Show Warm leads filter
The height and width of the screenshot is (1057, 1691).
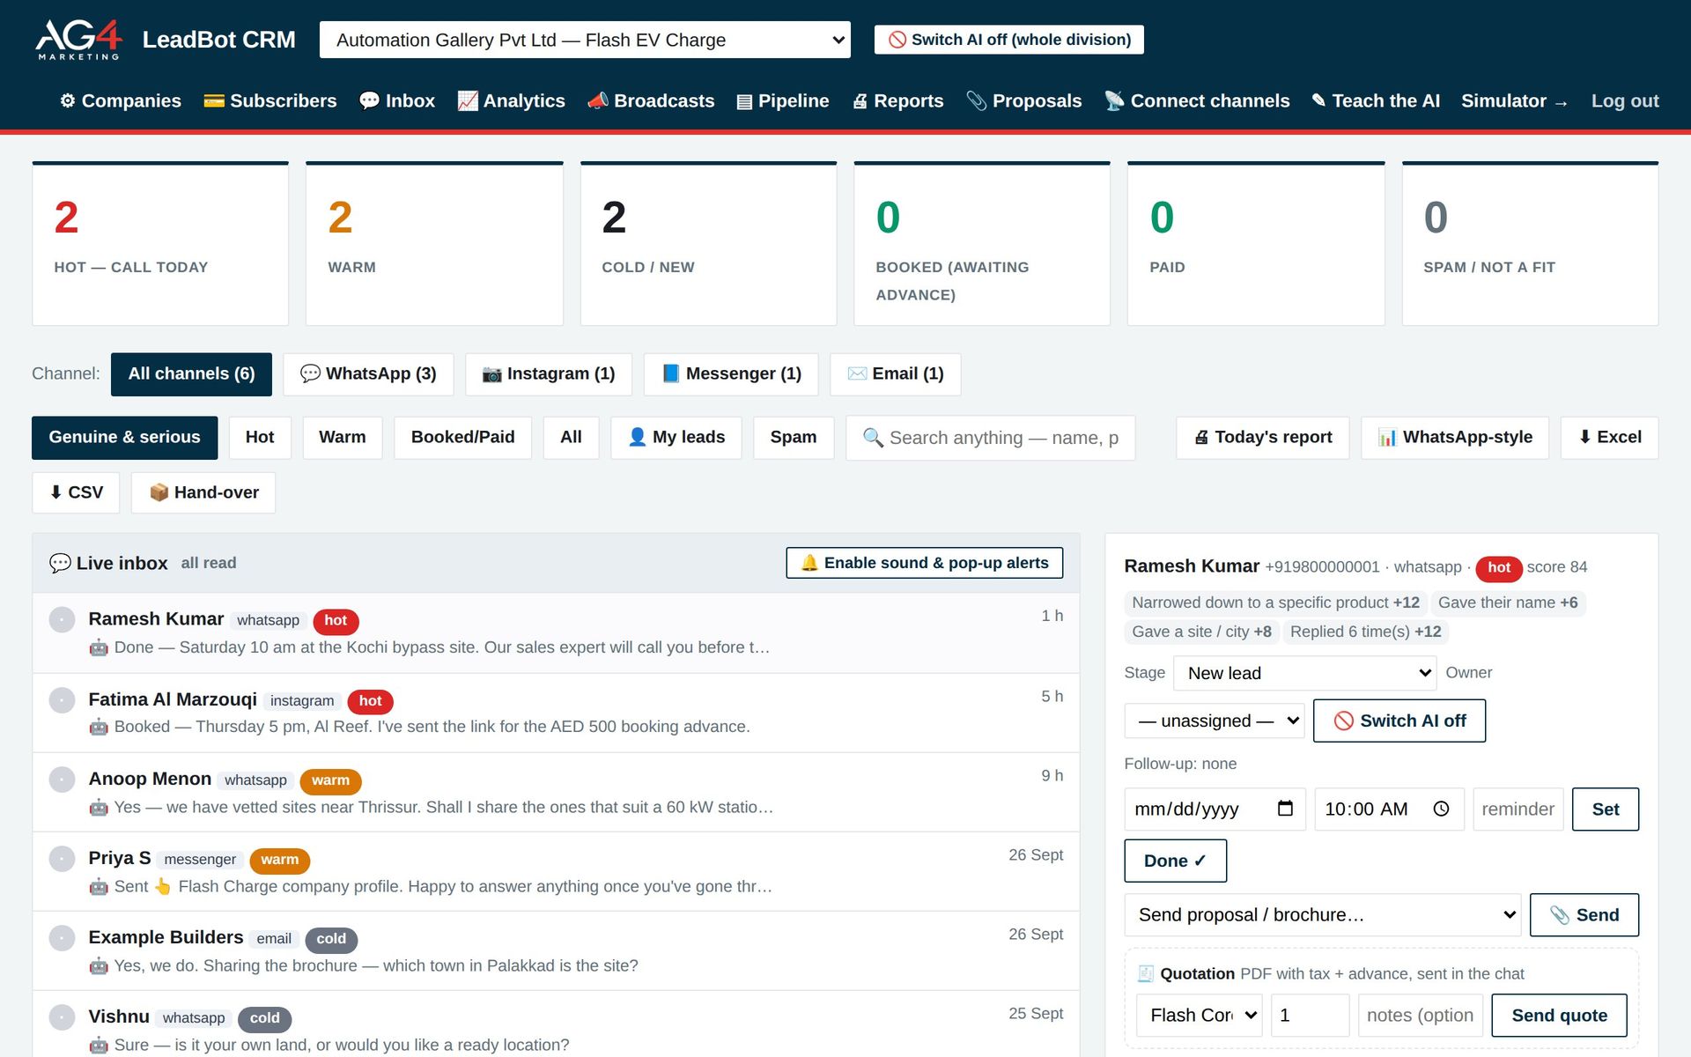coord(343,438)
